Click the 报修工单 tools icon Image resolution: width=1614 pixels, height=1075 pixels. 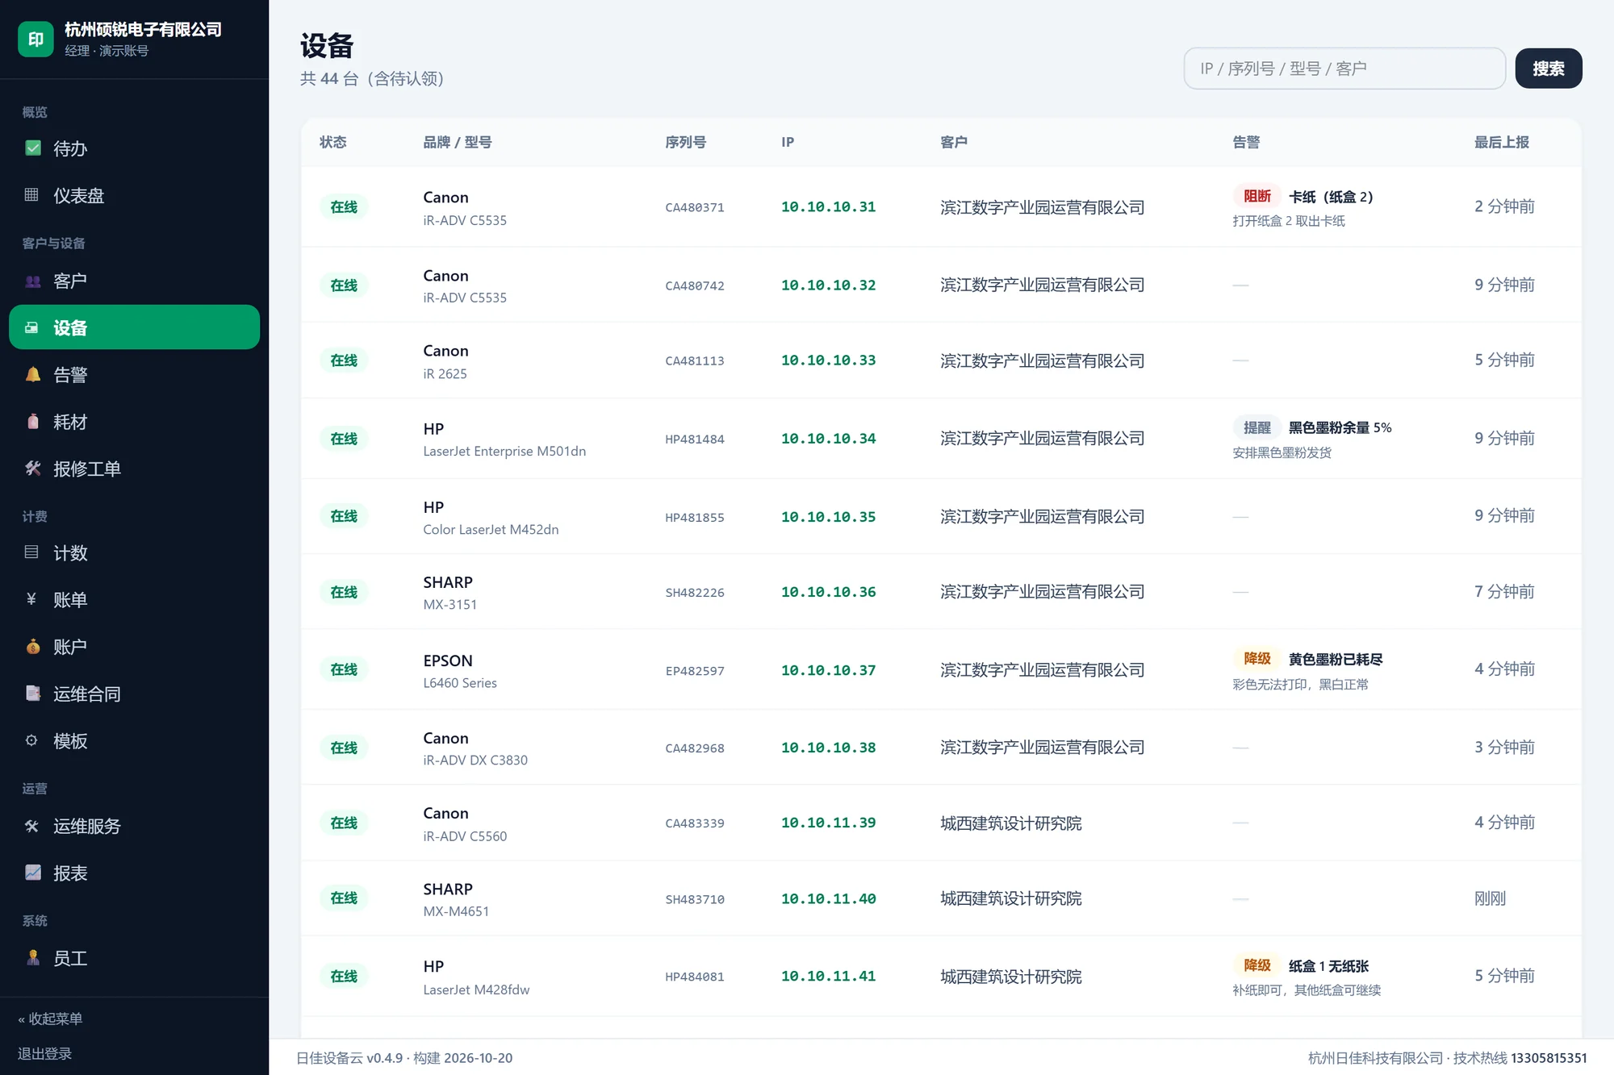[x=33, y=468]
